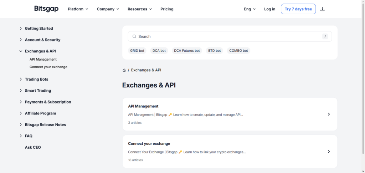Click the download icon in header
The image size is (365, 173).
322,9
